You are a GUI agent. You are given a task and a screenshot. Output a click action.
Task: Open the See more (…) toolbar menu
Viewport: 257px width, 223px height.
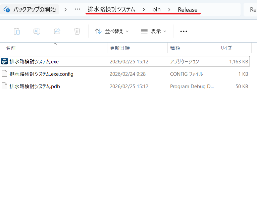click(184, 31)
